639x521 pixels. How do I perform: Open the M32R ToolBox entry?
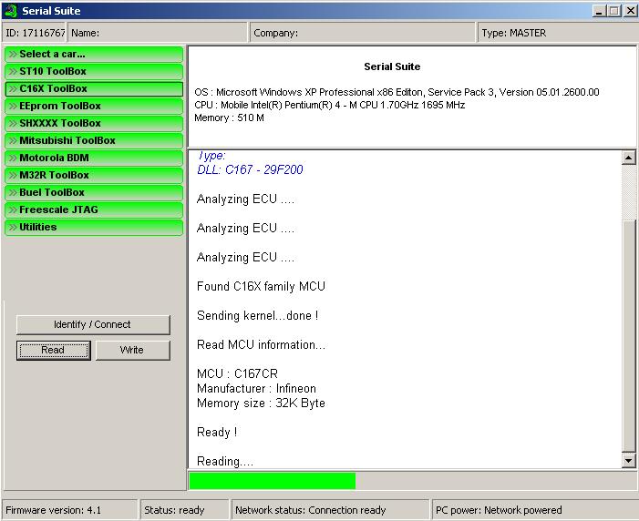point(94,175)
